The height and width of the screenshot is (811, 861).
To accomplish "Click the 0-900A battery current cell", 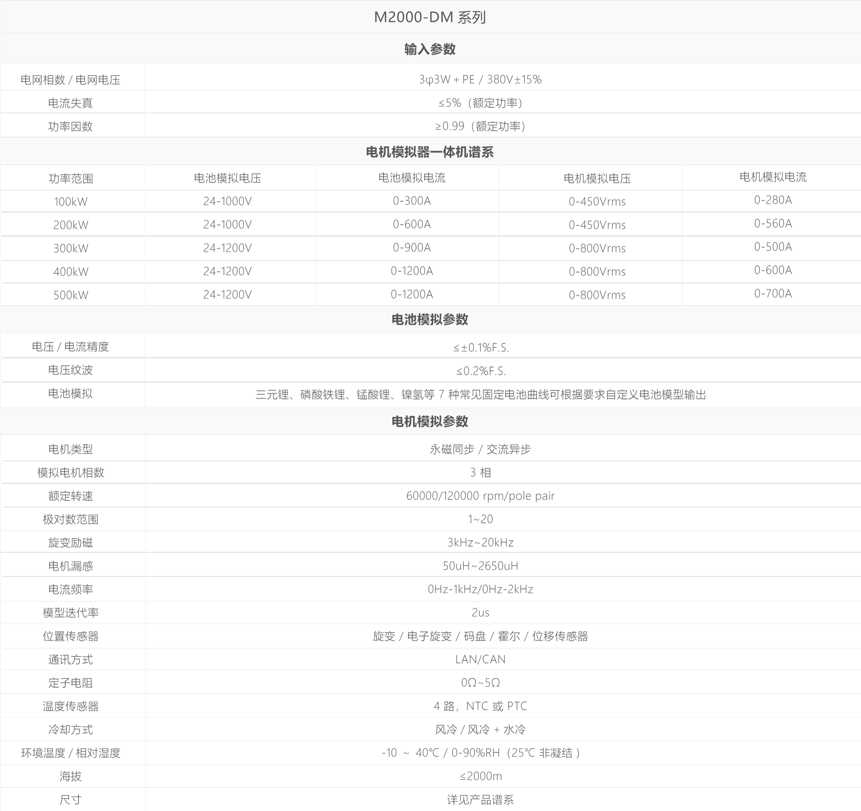I will click(412, 247).
